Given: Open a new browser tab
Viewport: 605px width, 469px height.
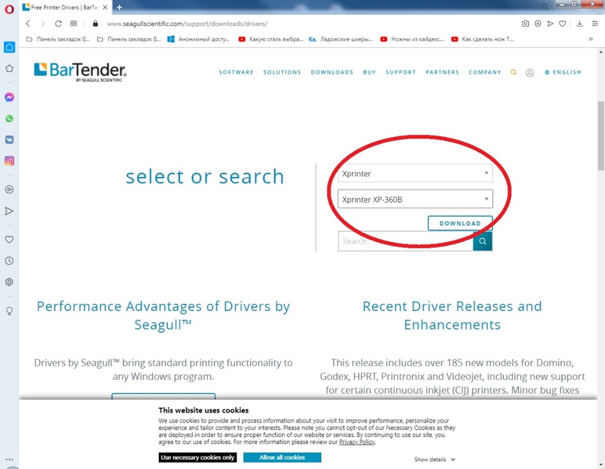Looking at the screenshot, I should coord(119,7).
